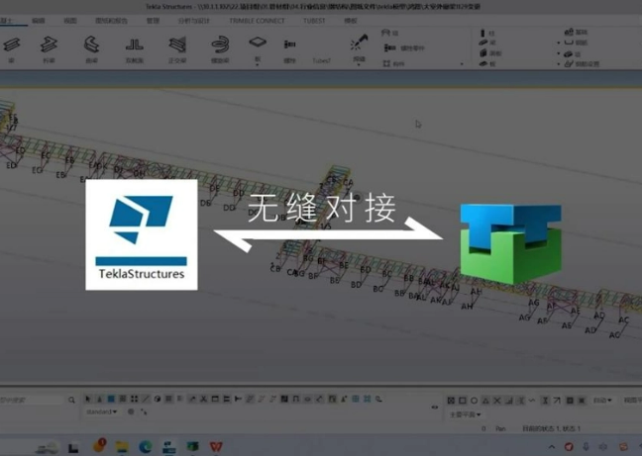Choose the plate tool in the ribbon
Viewport: 642px width, 456px height.
(x=257, y=44)
